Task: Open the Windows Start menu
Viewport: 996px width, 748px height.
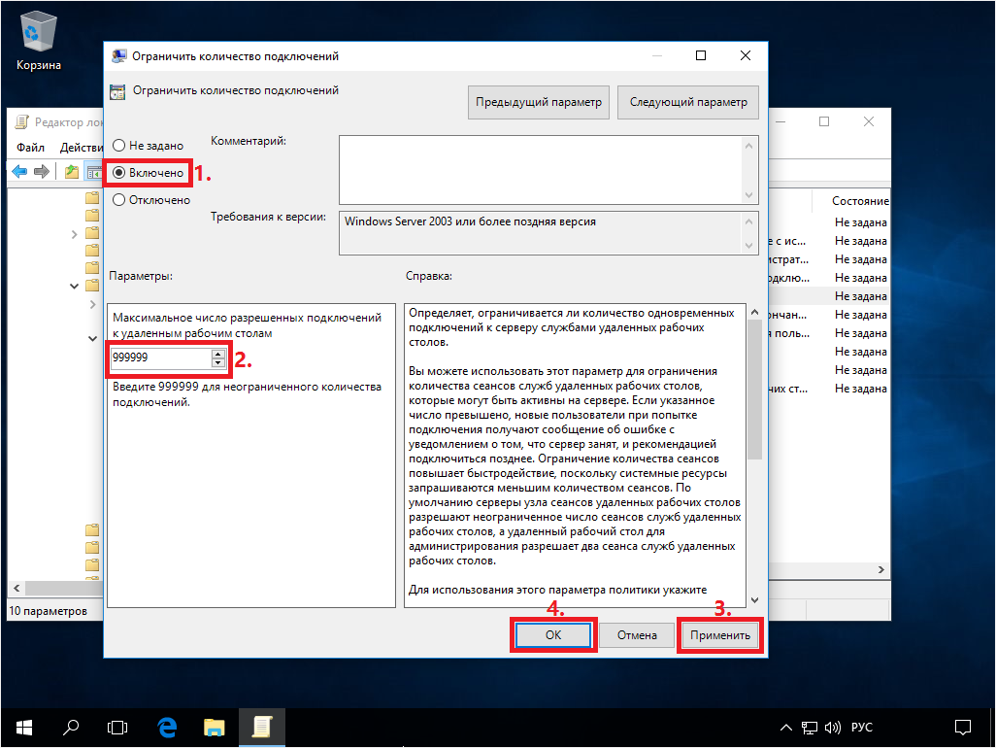Action: (x=24, y=727)
